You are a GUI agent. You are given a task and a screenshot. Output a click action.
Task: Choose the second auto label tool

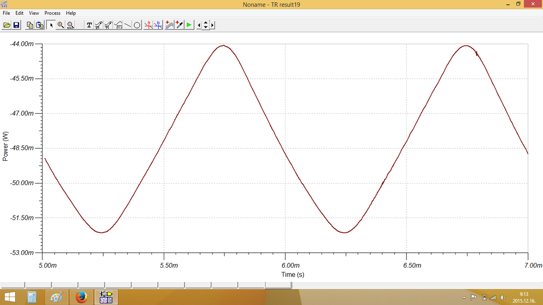point(108,25)
